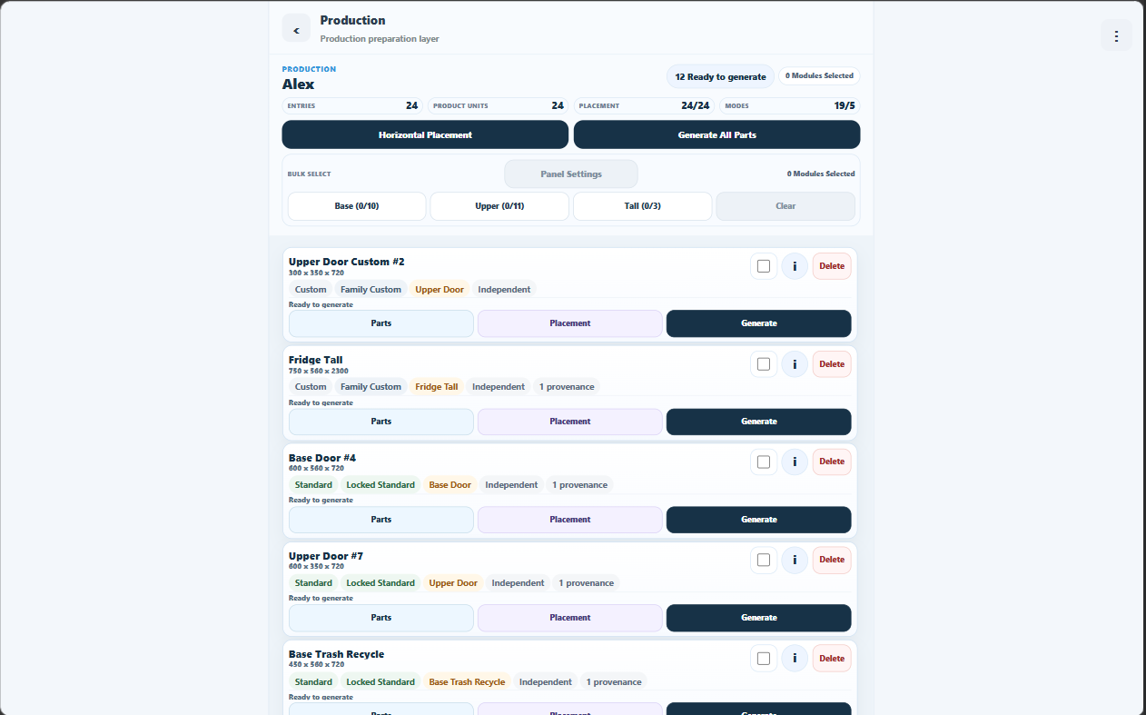
Task: Check the Base Door #4 checkbox
Action: (764, 462)
